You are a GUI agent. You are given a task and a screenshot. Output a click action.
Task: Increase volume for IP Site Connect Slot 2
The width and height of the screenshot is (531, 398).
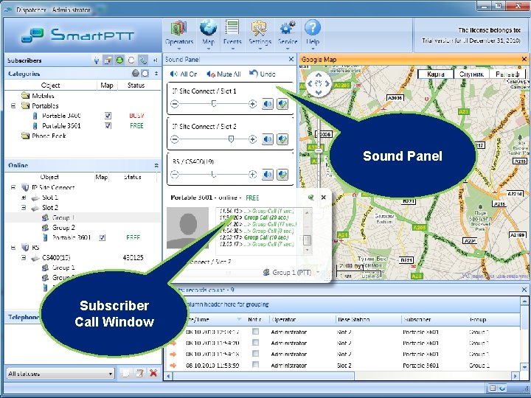point(252,139)
